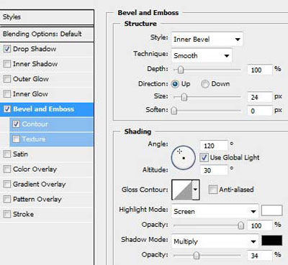Viewport: 288px width, 265px height.
Task: Click the Altitude value field showing 30
Action: (214, 170)
